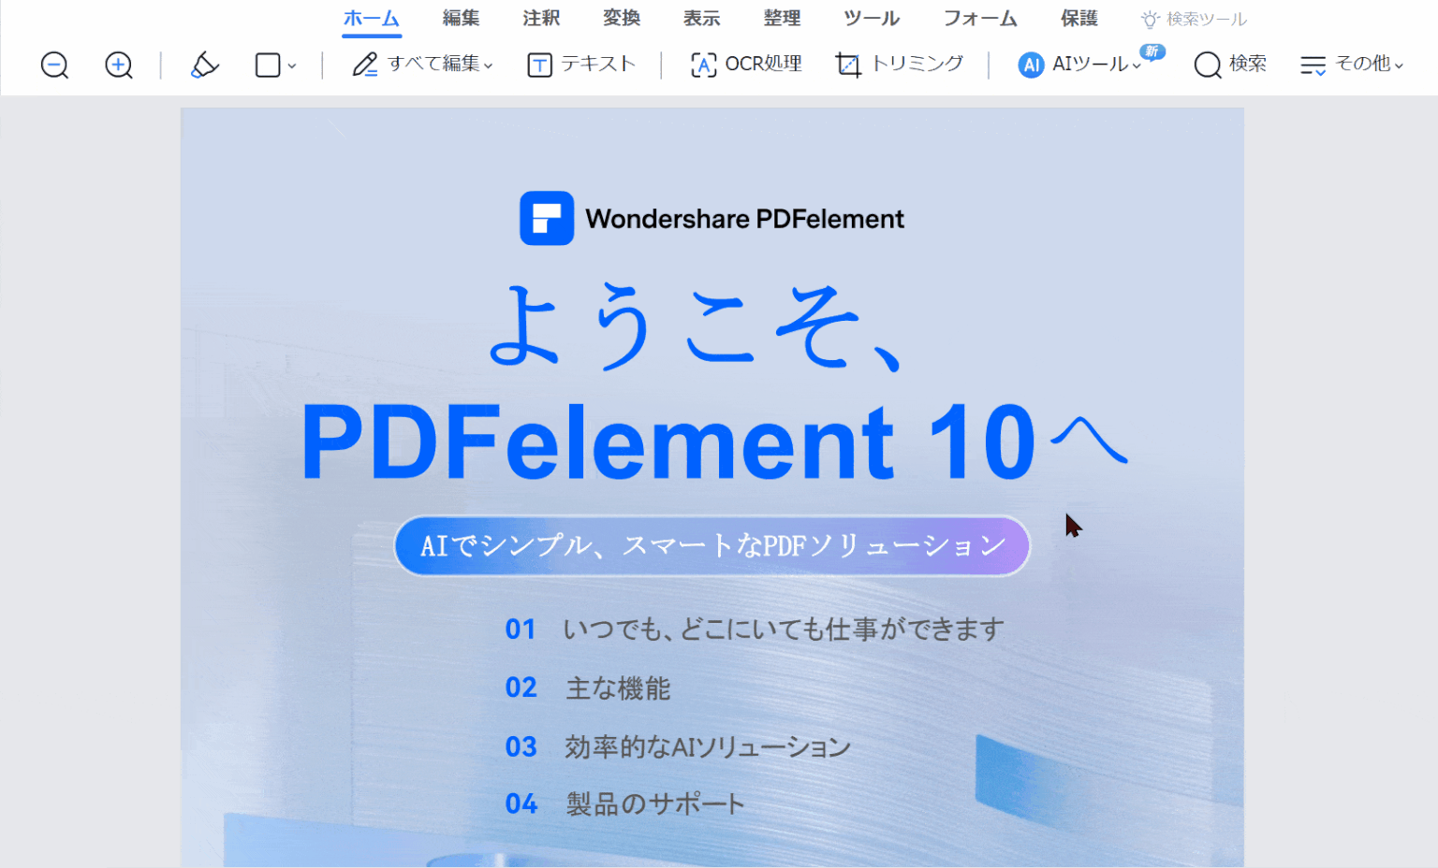The image size is (1438, 868).
Task: Expand the shape tool dropdown arrow
Action: point(292,65)
